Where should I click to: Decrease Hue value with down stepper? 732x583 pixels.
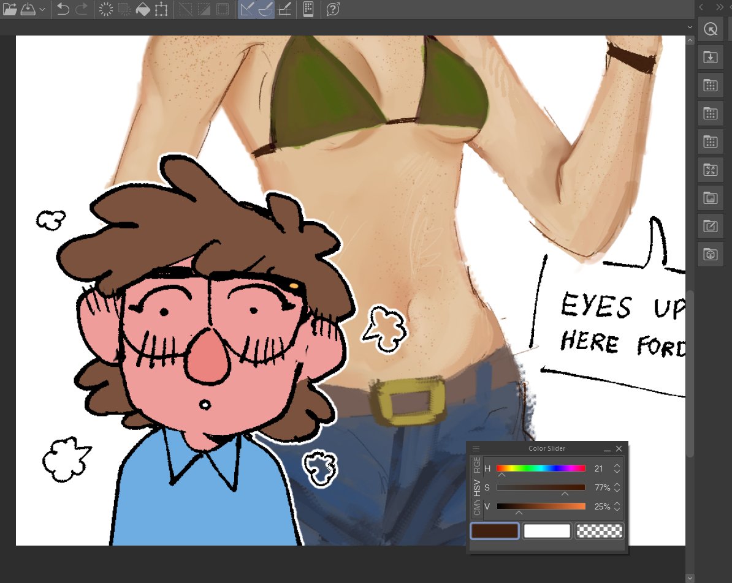(x=617, y=471)
